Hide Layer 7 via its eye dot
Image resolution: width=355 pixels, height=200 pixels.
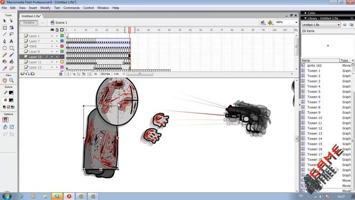[52, 41]
